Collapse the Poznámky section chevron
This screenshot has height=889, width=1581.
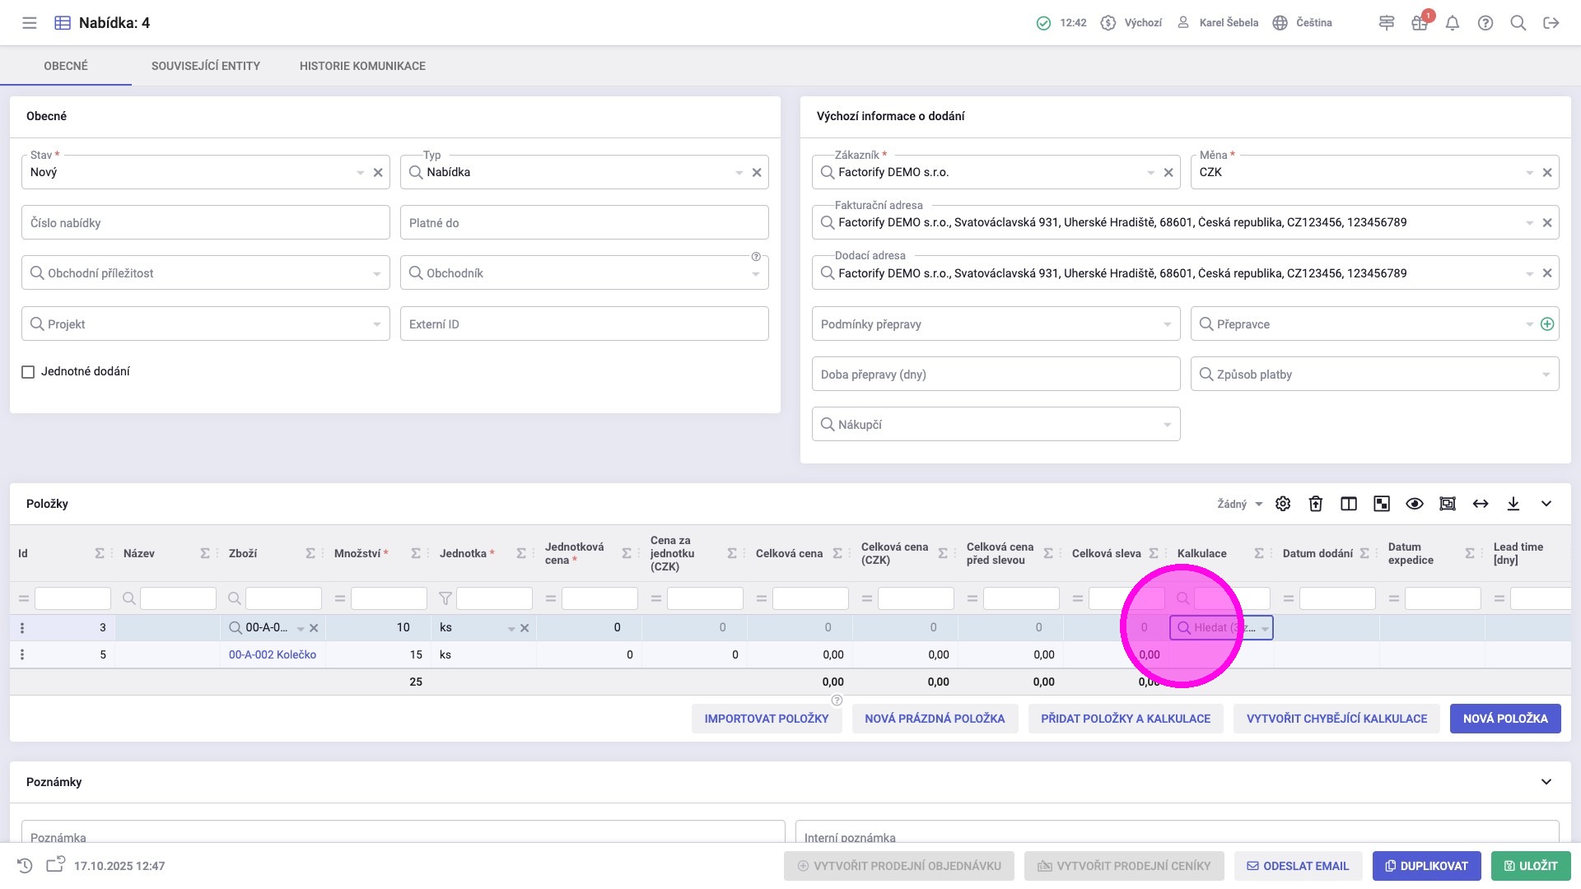pyautogui.click(x=1546, y=782)
